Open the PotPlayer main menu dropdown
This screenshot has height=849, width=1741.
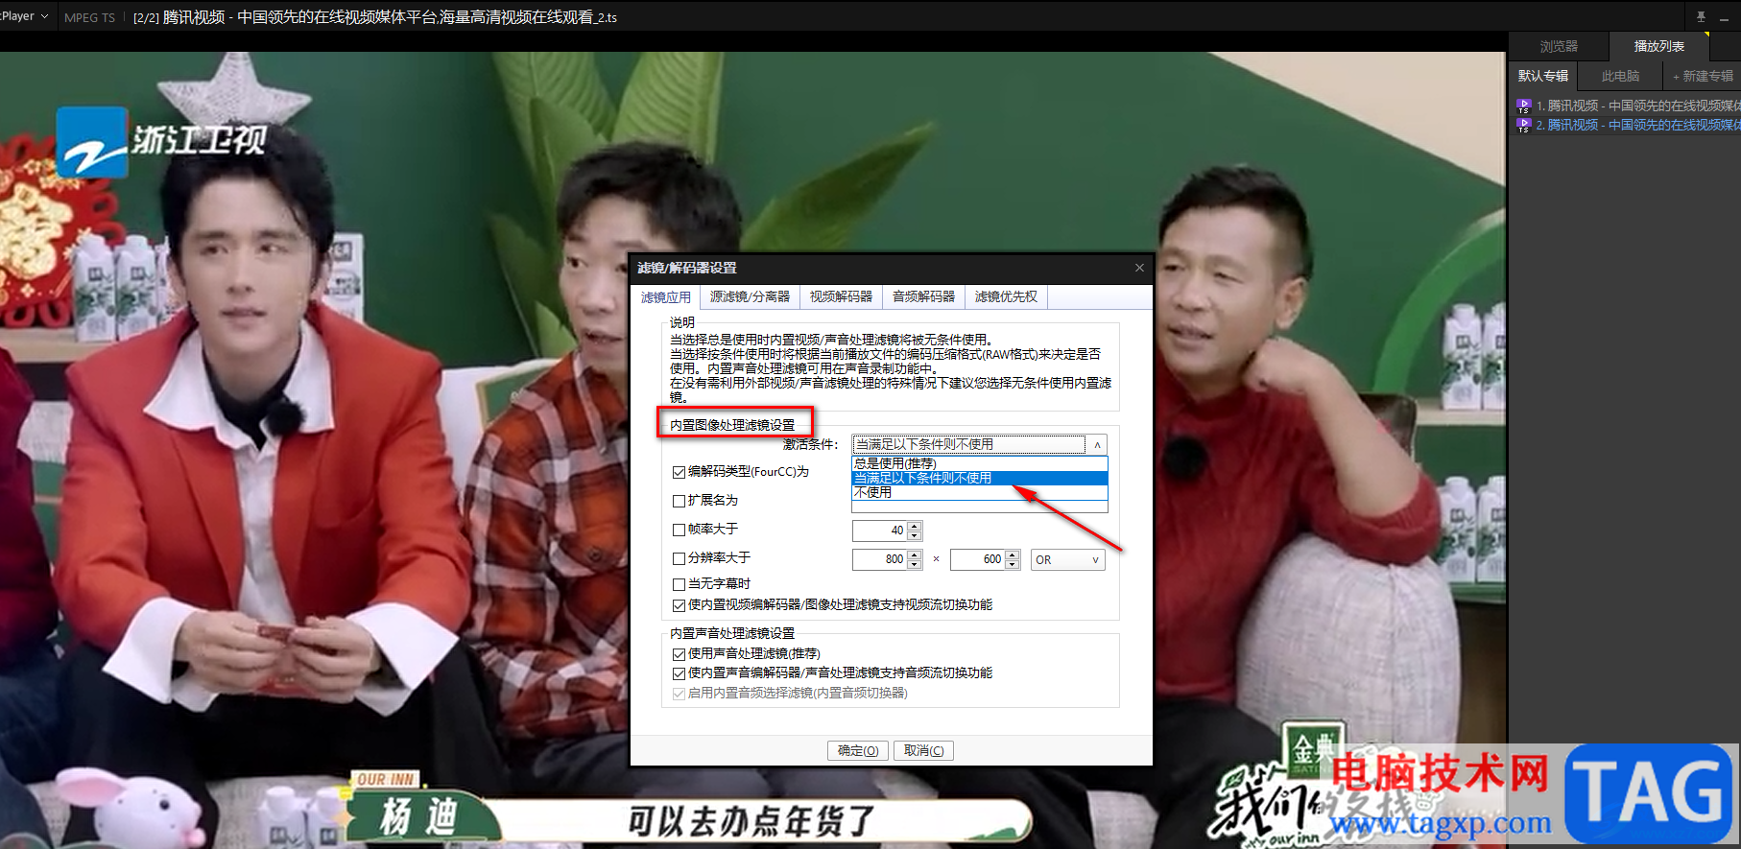[24, 16]
